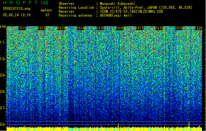The height and width of the screenshot is (131, 206).
Task: Click the ICOM IC-575 receiver text
Action: [x=131, y=11]
